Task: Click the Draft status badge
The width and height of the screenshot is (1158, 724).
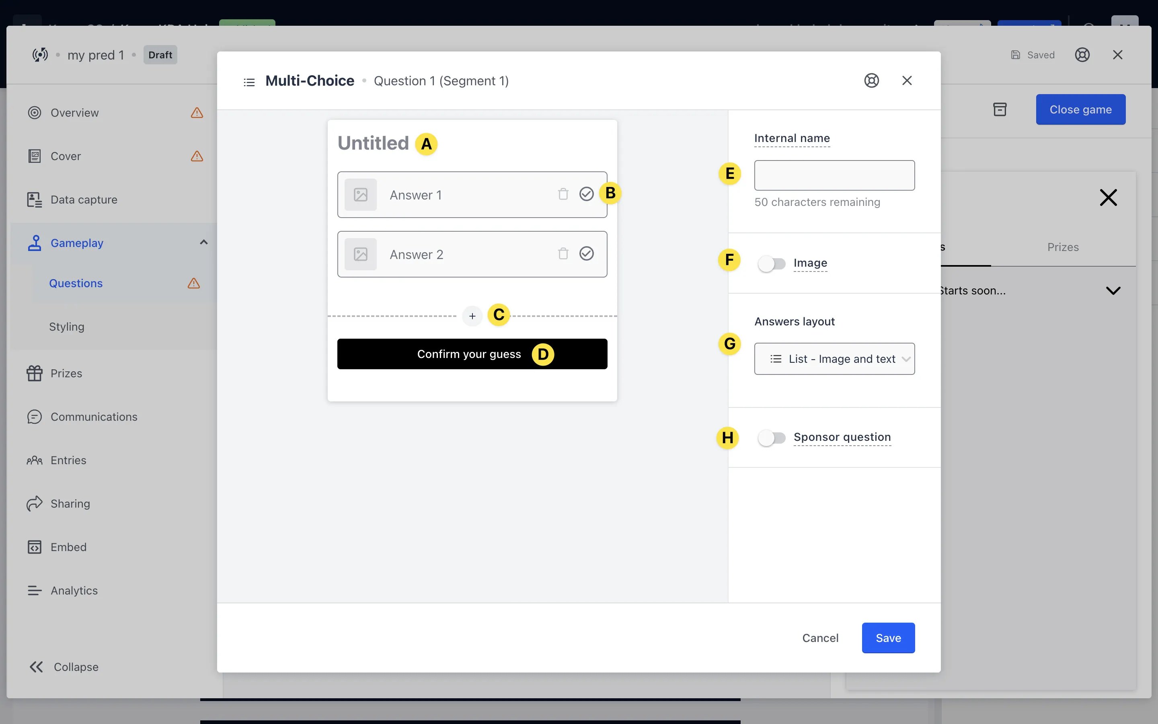Action: 160,55
